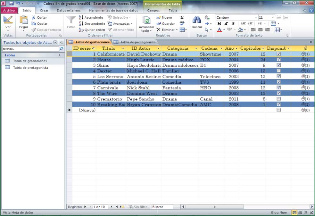This screenshot has height=216, width=315.
Task: Toggle Disponible checkbox for Plats bruts
Action: [x=278, y=82]
